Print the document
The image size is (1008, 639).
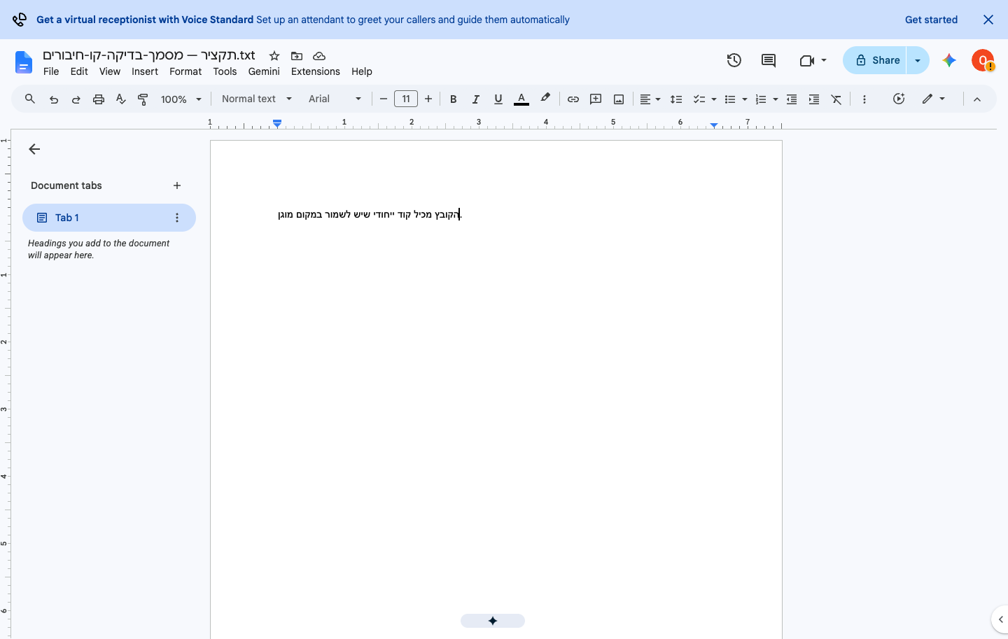point(99,99)
